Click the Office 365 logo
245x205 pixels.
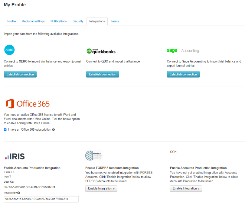coord(28,104)
